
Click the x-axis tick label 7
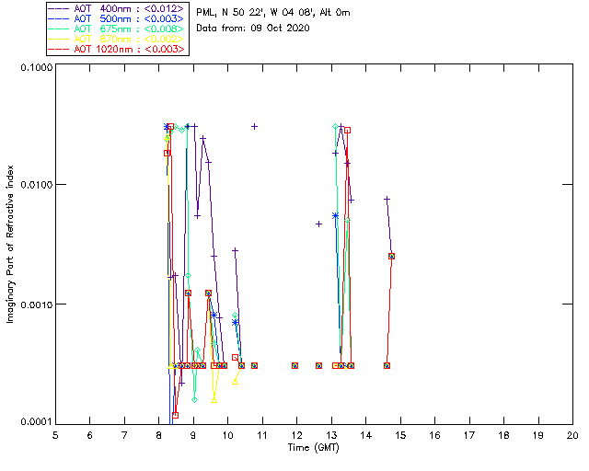[124, 435]
